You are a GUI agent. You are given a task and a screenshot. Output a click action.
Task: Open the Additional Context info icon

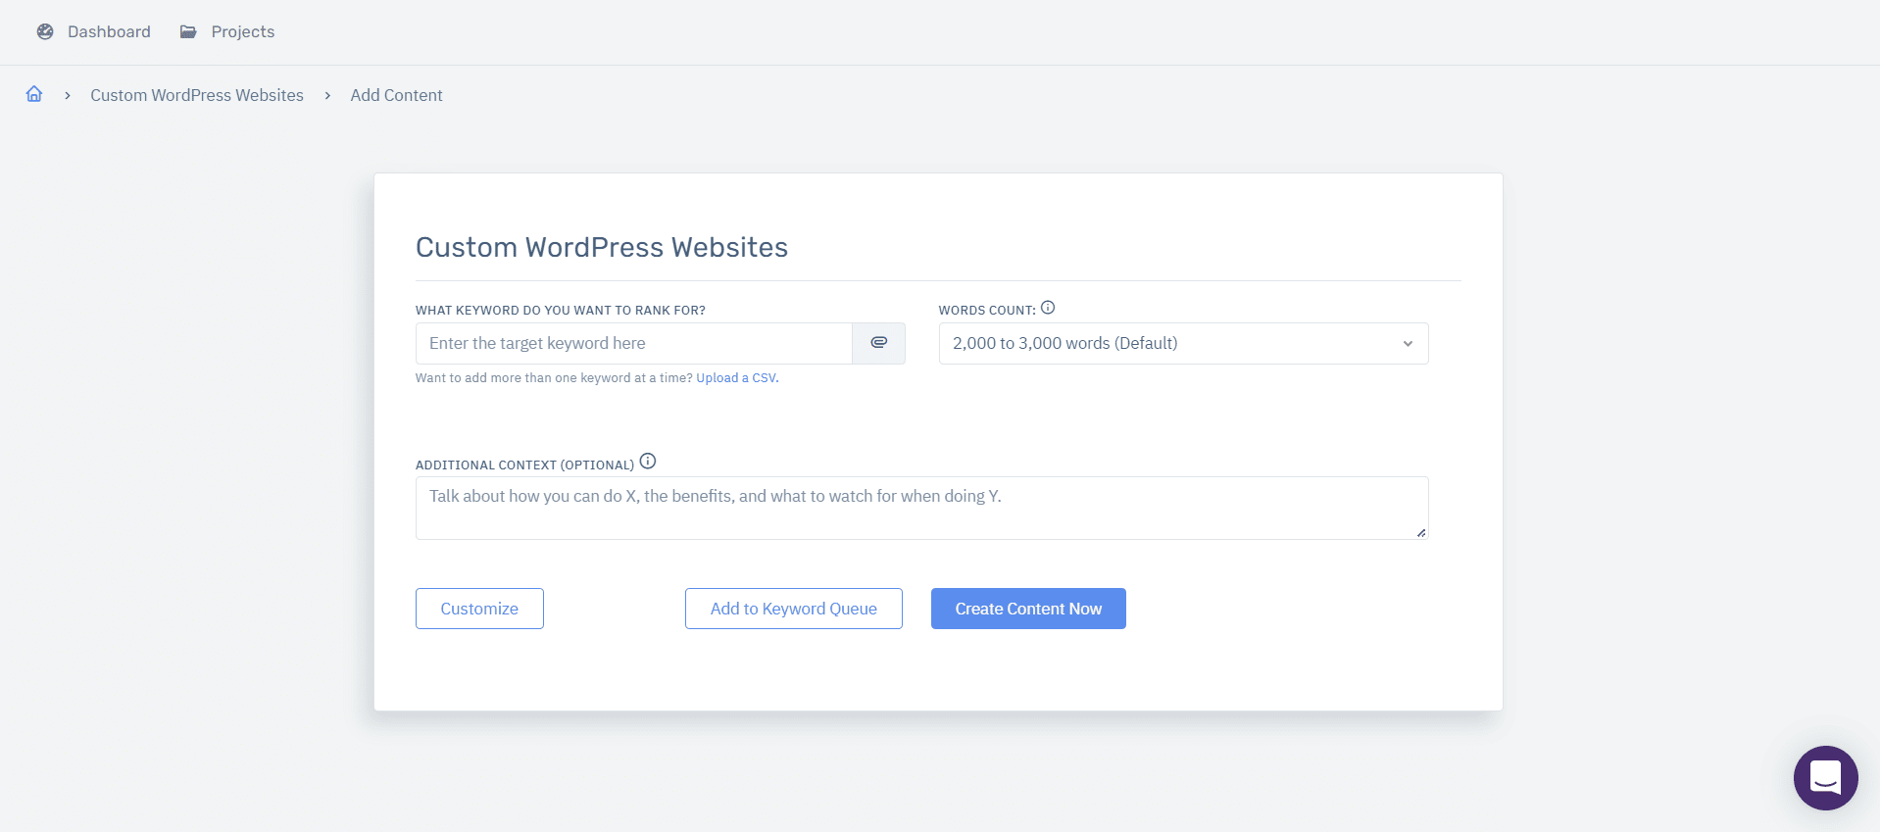tap(648, 462)
